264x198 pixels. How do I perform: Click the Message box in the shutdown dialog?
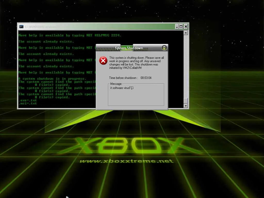[x=136, y=95]
